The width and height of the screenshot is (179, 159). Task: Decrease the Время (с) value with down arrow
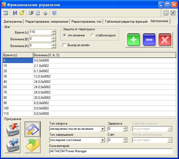(x=54, y=34)
